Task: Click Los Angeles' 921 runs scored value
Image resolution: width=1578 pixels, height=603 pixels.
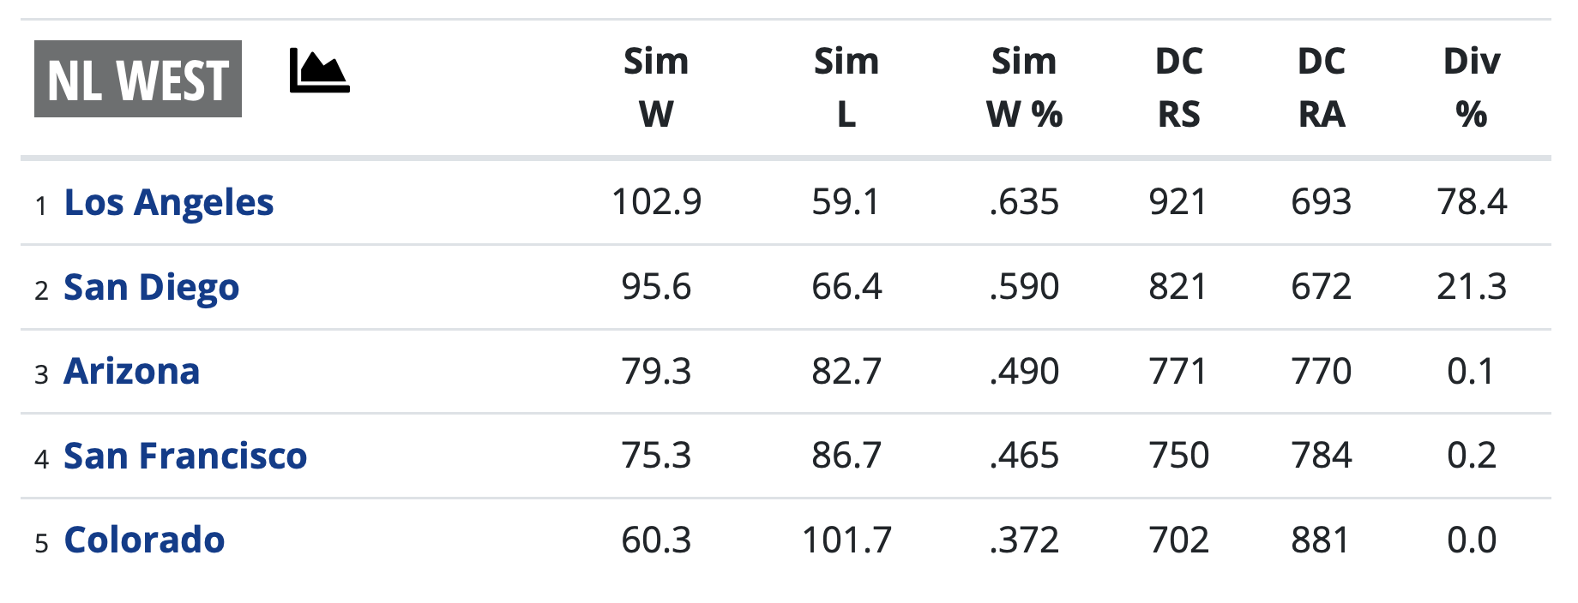Action: pyautogui.click(x=1179, y=202)
